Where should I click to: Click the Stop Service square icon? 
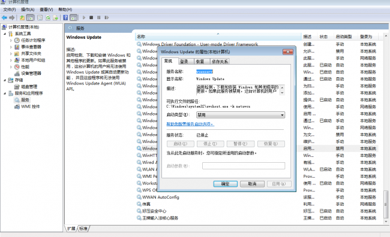click(x=91, y=17)
